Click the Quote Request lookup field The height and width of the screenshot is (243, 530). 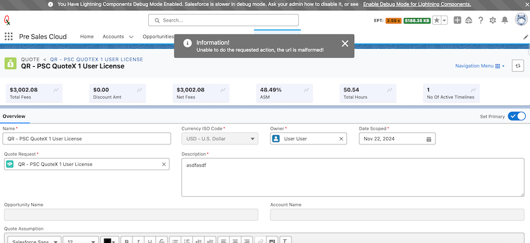pyautogui.click(x=87, y=164)
